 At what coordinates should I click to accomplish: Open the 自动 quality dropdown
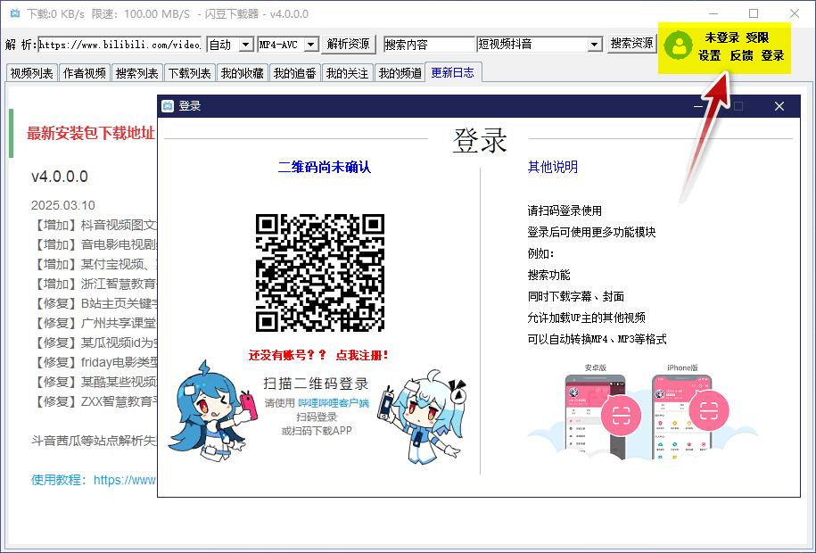click(246, 45)
